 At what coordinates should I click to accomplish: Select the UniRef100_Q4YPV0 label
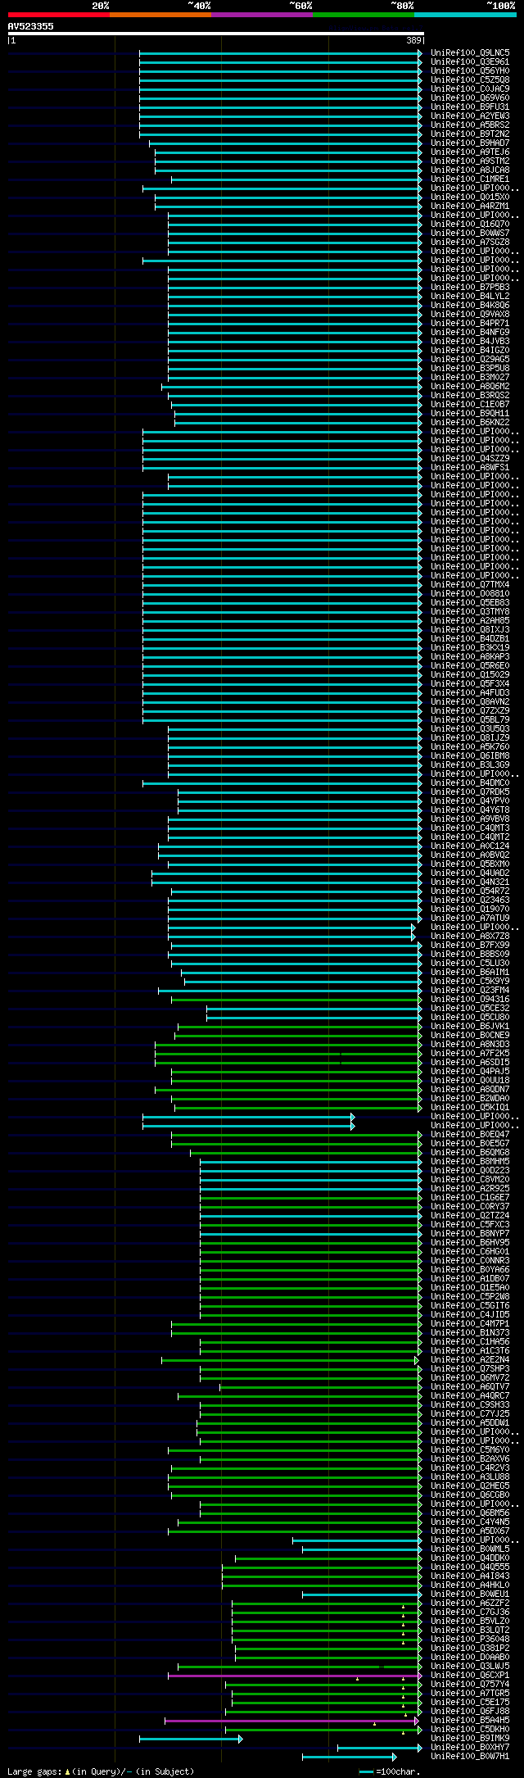click(x=470, y=801)
